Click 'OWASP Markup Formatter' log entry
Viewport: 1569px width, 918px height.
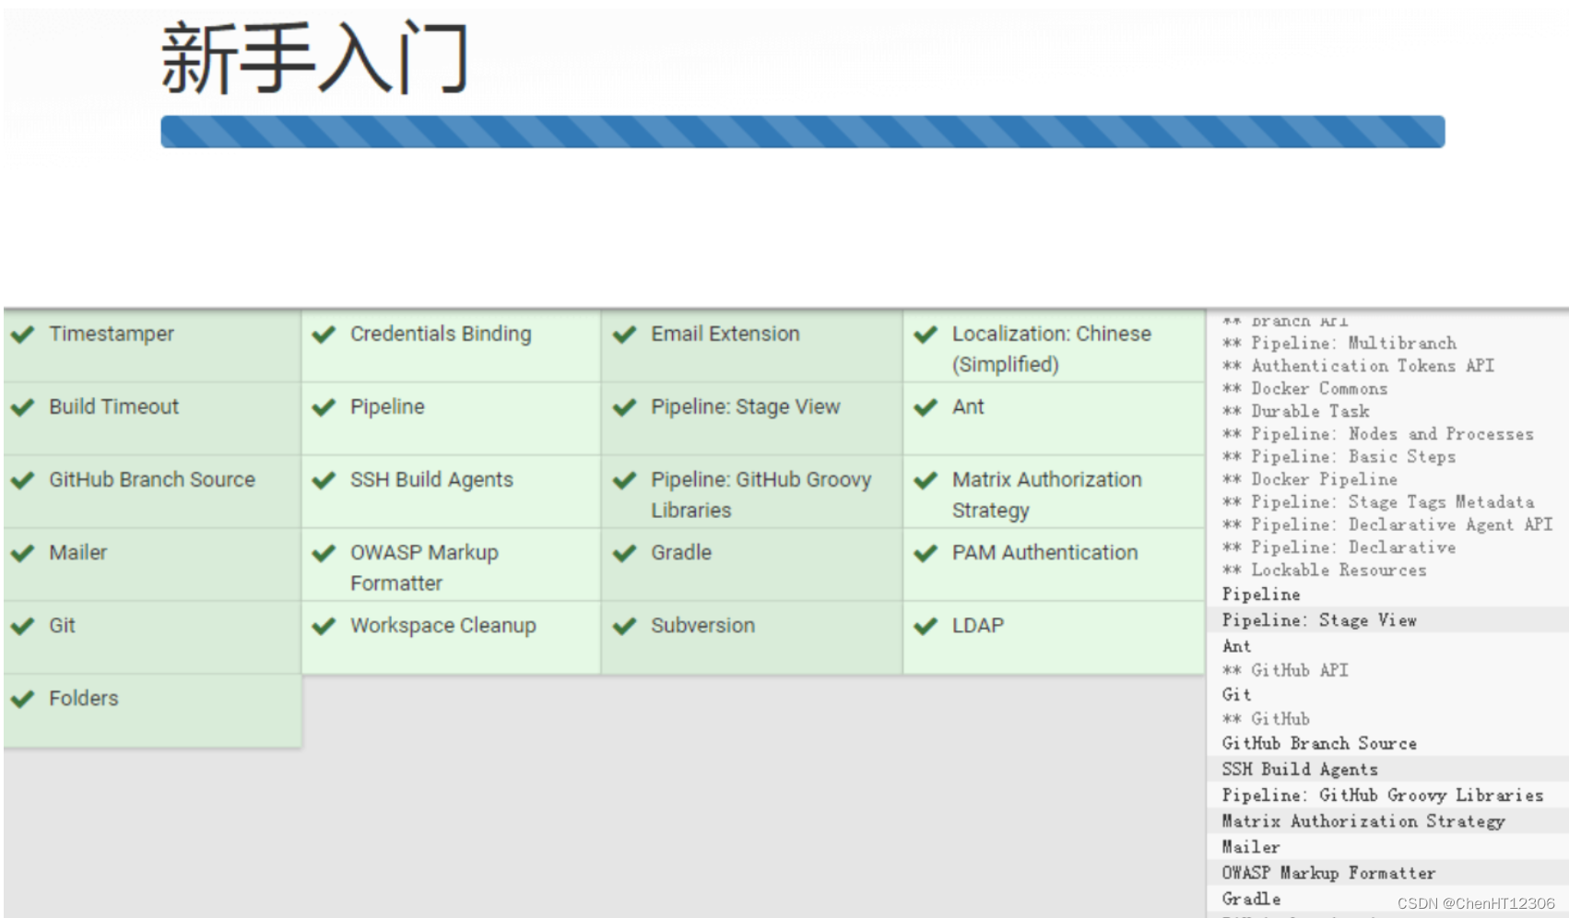[x=1328, y=872]
